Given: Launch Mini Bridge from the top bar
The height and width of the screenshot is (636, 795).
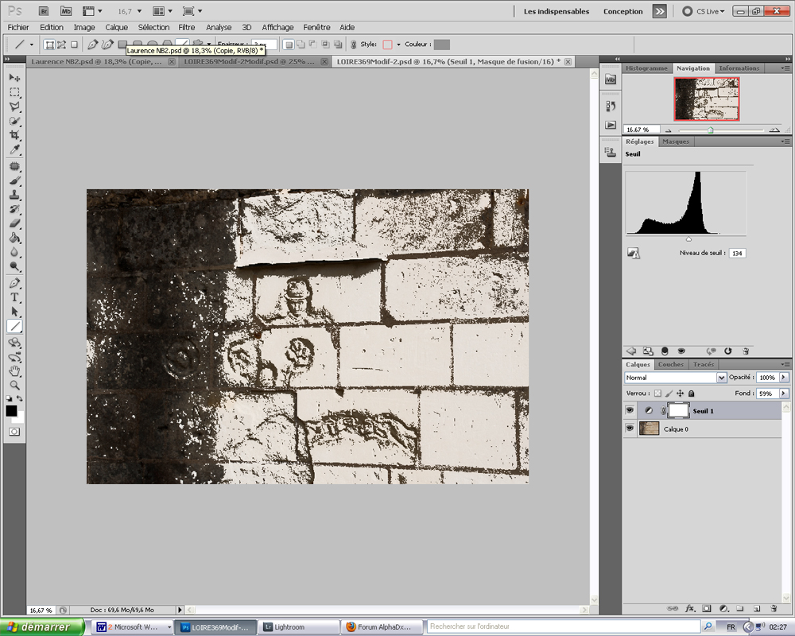Looking at the screenshot, I should coord(66,11).
